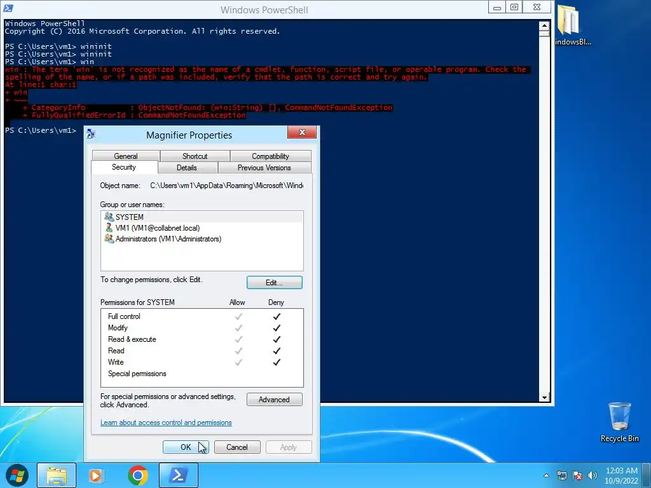Click Cancel in Magnifier Properties
The width and height of the screenshot is (651, 488).
pos(237,447)
